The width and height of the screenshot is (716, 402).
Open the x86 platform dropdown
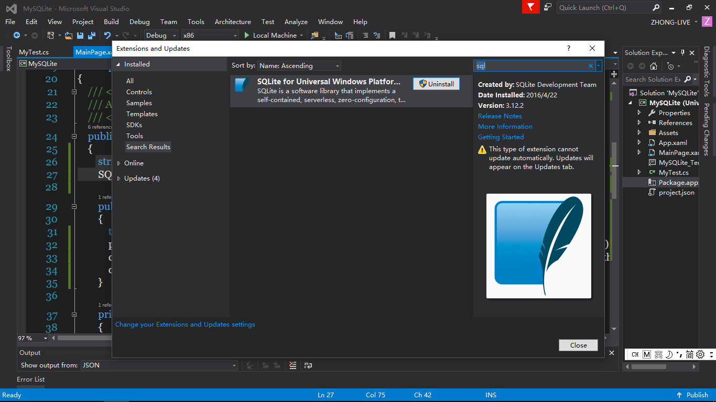coord(210,35)
